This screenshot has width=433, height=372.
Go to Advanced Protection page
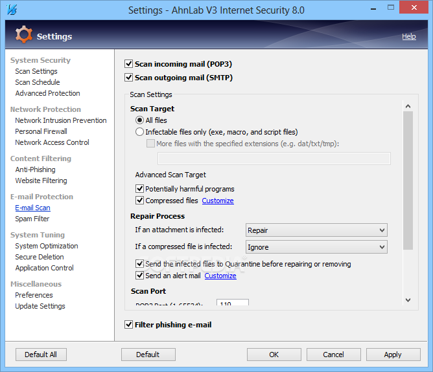[47, 93]
